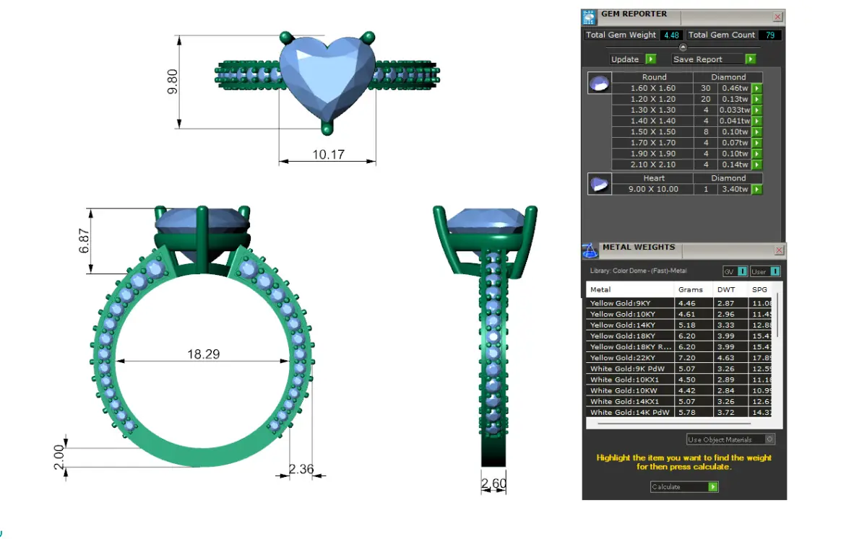Select the Yellow Gold:18KY R... row
The width and height of the screenshot is (867, 539).
[679, 346]
